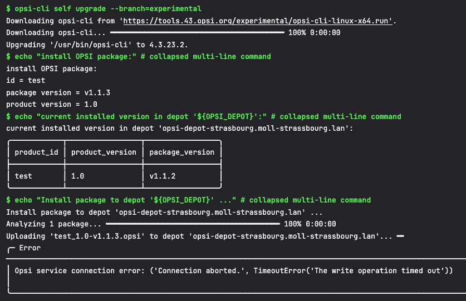Click the "id = test" output line
This screenshot has width=466, height=301.
(26, 81)
